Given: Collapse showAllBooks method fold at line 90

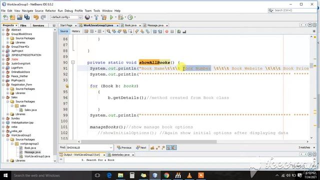Looking at the screenshot, I should pos(73,62).
